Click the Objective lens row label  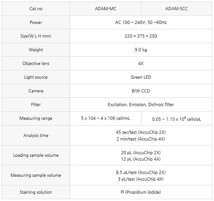point(36,64)
